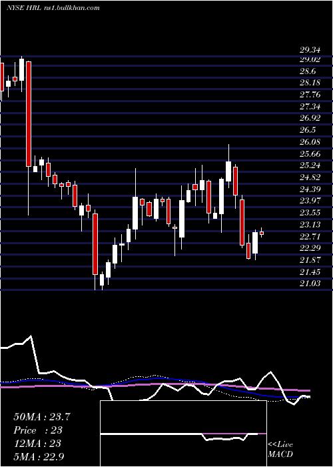Select the 22.71 price axis label
This screenshot has width=333, height=467.
pos(310,237)
